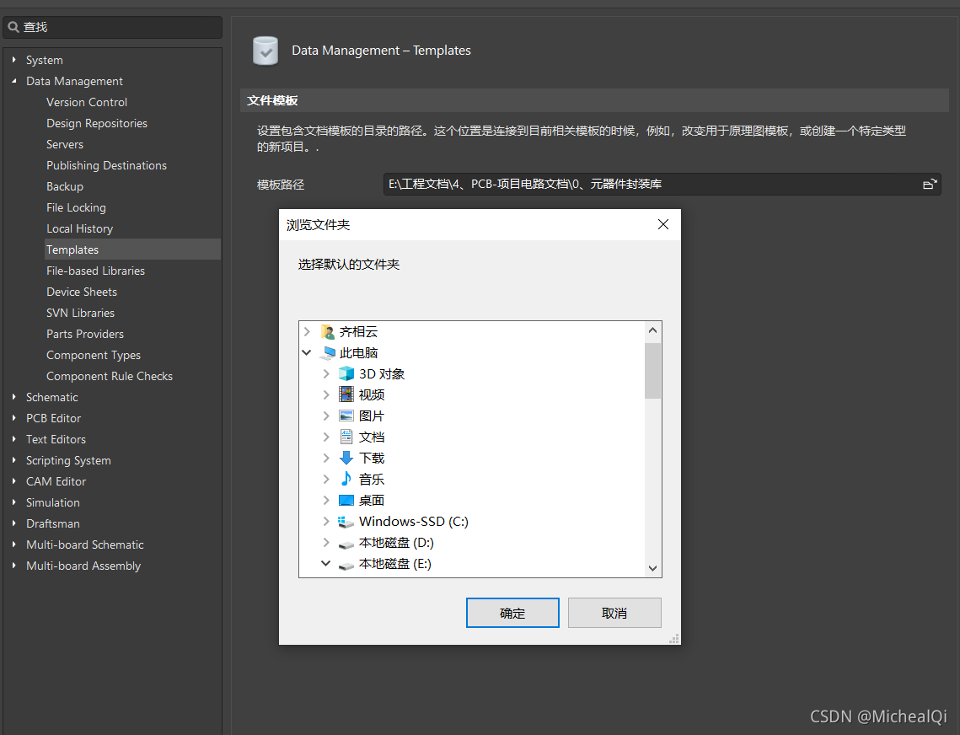Open the Version Control settings page

[87, 102]
